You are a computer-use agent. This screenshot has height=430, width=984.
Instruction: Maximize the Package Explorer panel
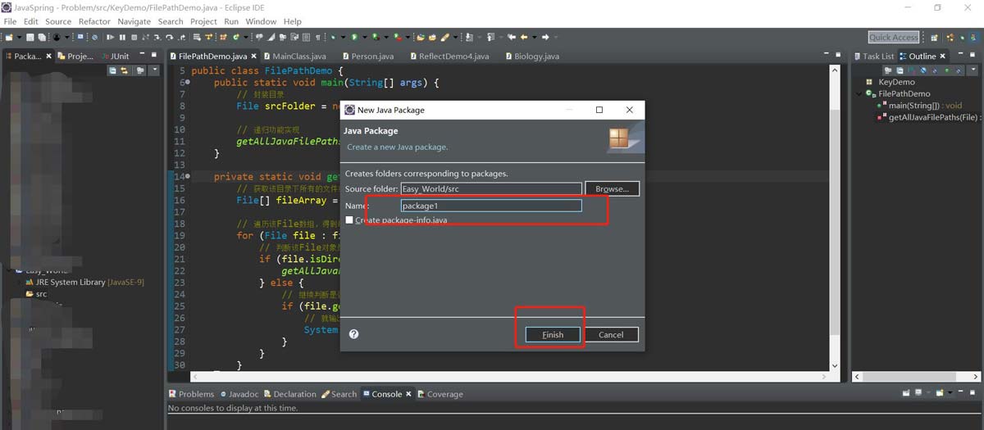[x=154, y=55]
